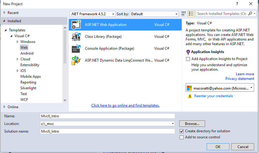Image resolution: width=259 pixels, height=153 pixels.
Task: Open the Location path dropdown arrow
Action: click(173, 124)
